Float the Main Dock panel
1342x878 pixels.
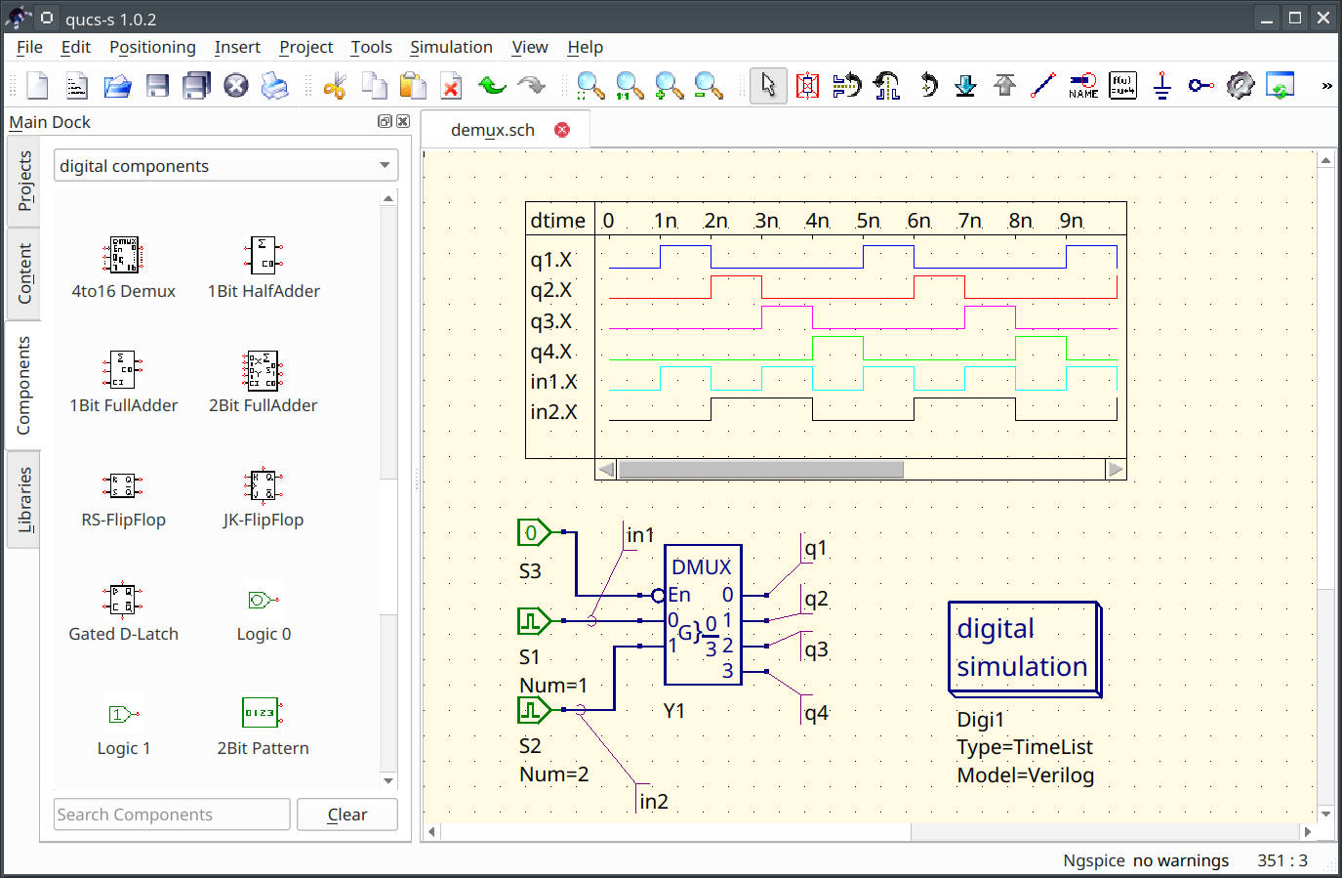click(385, 121)
